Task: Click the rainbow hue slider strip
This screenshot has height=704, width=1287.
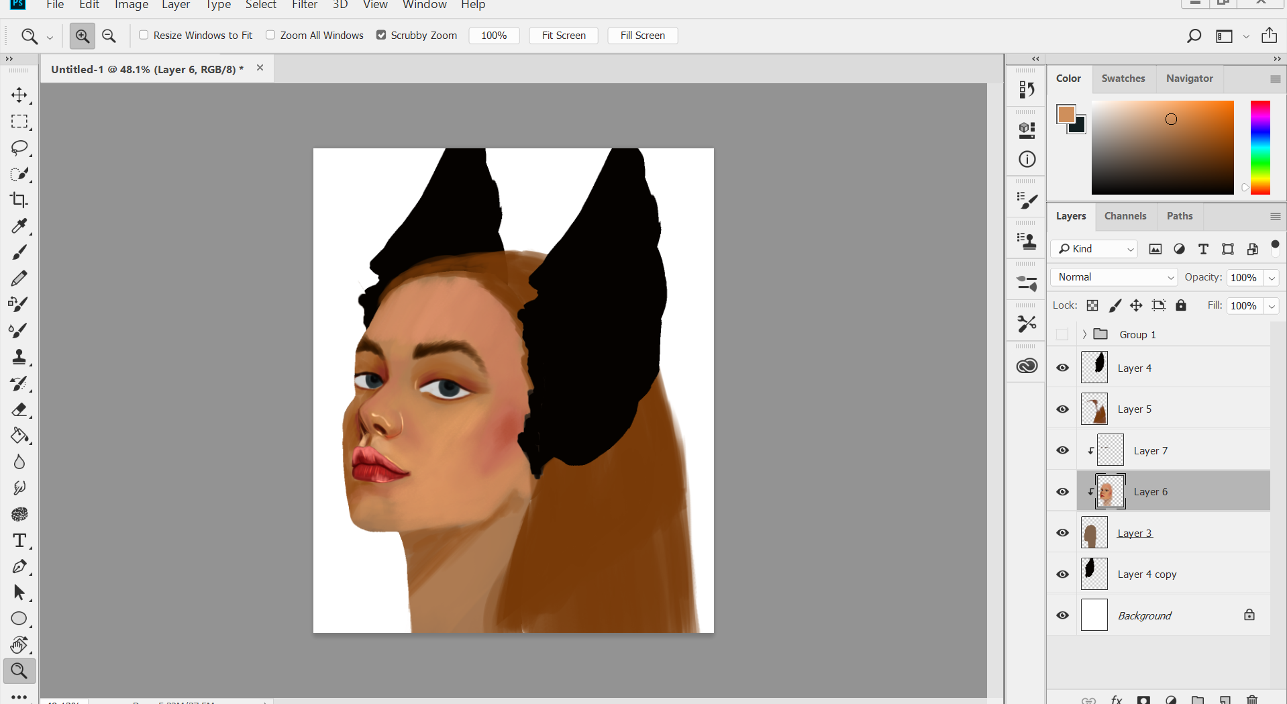Action: tap(1259, 148)
